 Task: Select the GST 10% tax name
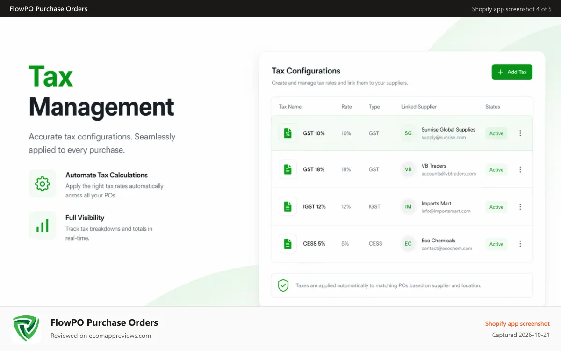pos(314,133)
